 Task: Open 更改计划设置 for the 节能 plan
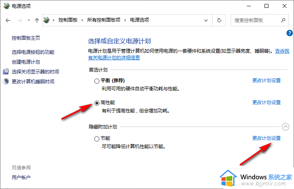(x=266, y=138)
